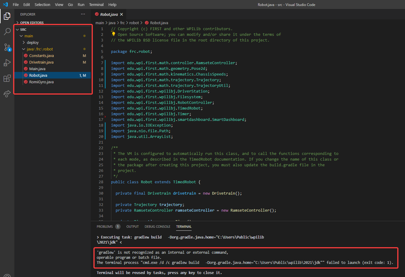
Task: Open the Extensions view
Action: pyautogui.click(x=7, y=78)
